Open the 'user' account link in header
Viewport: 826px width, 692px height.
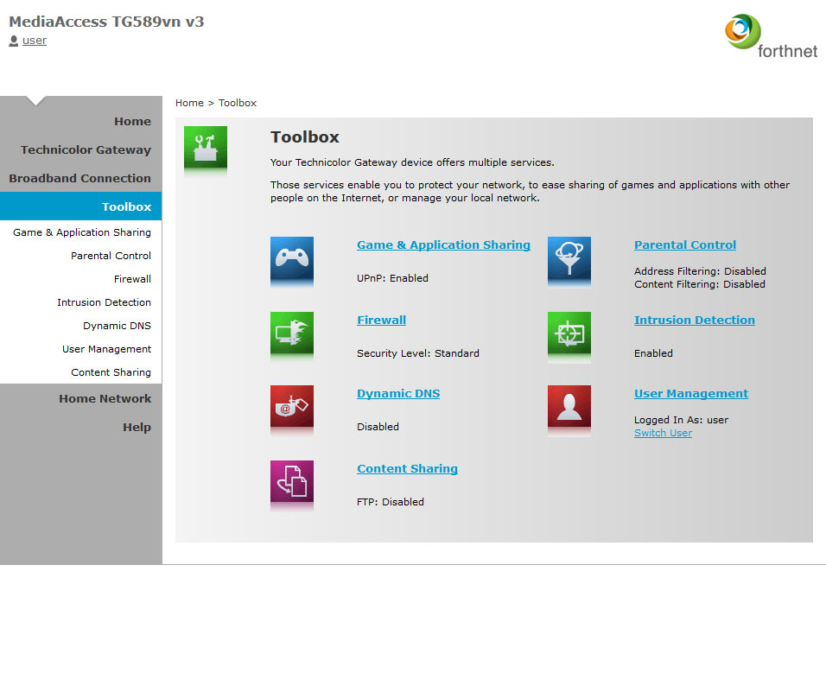click(x=35, y=41)
